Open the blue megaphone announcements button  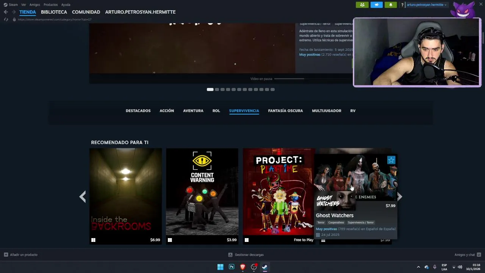(376, 5)
